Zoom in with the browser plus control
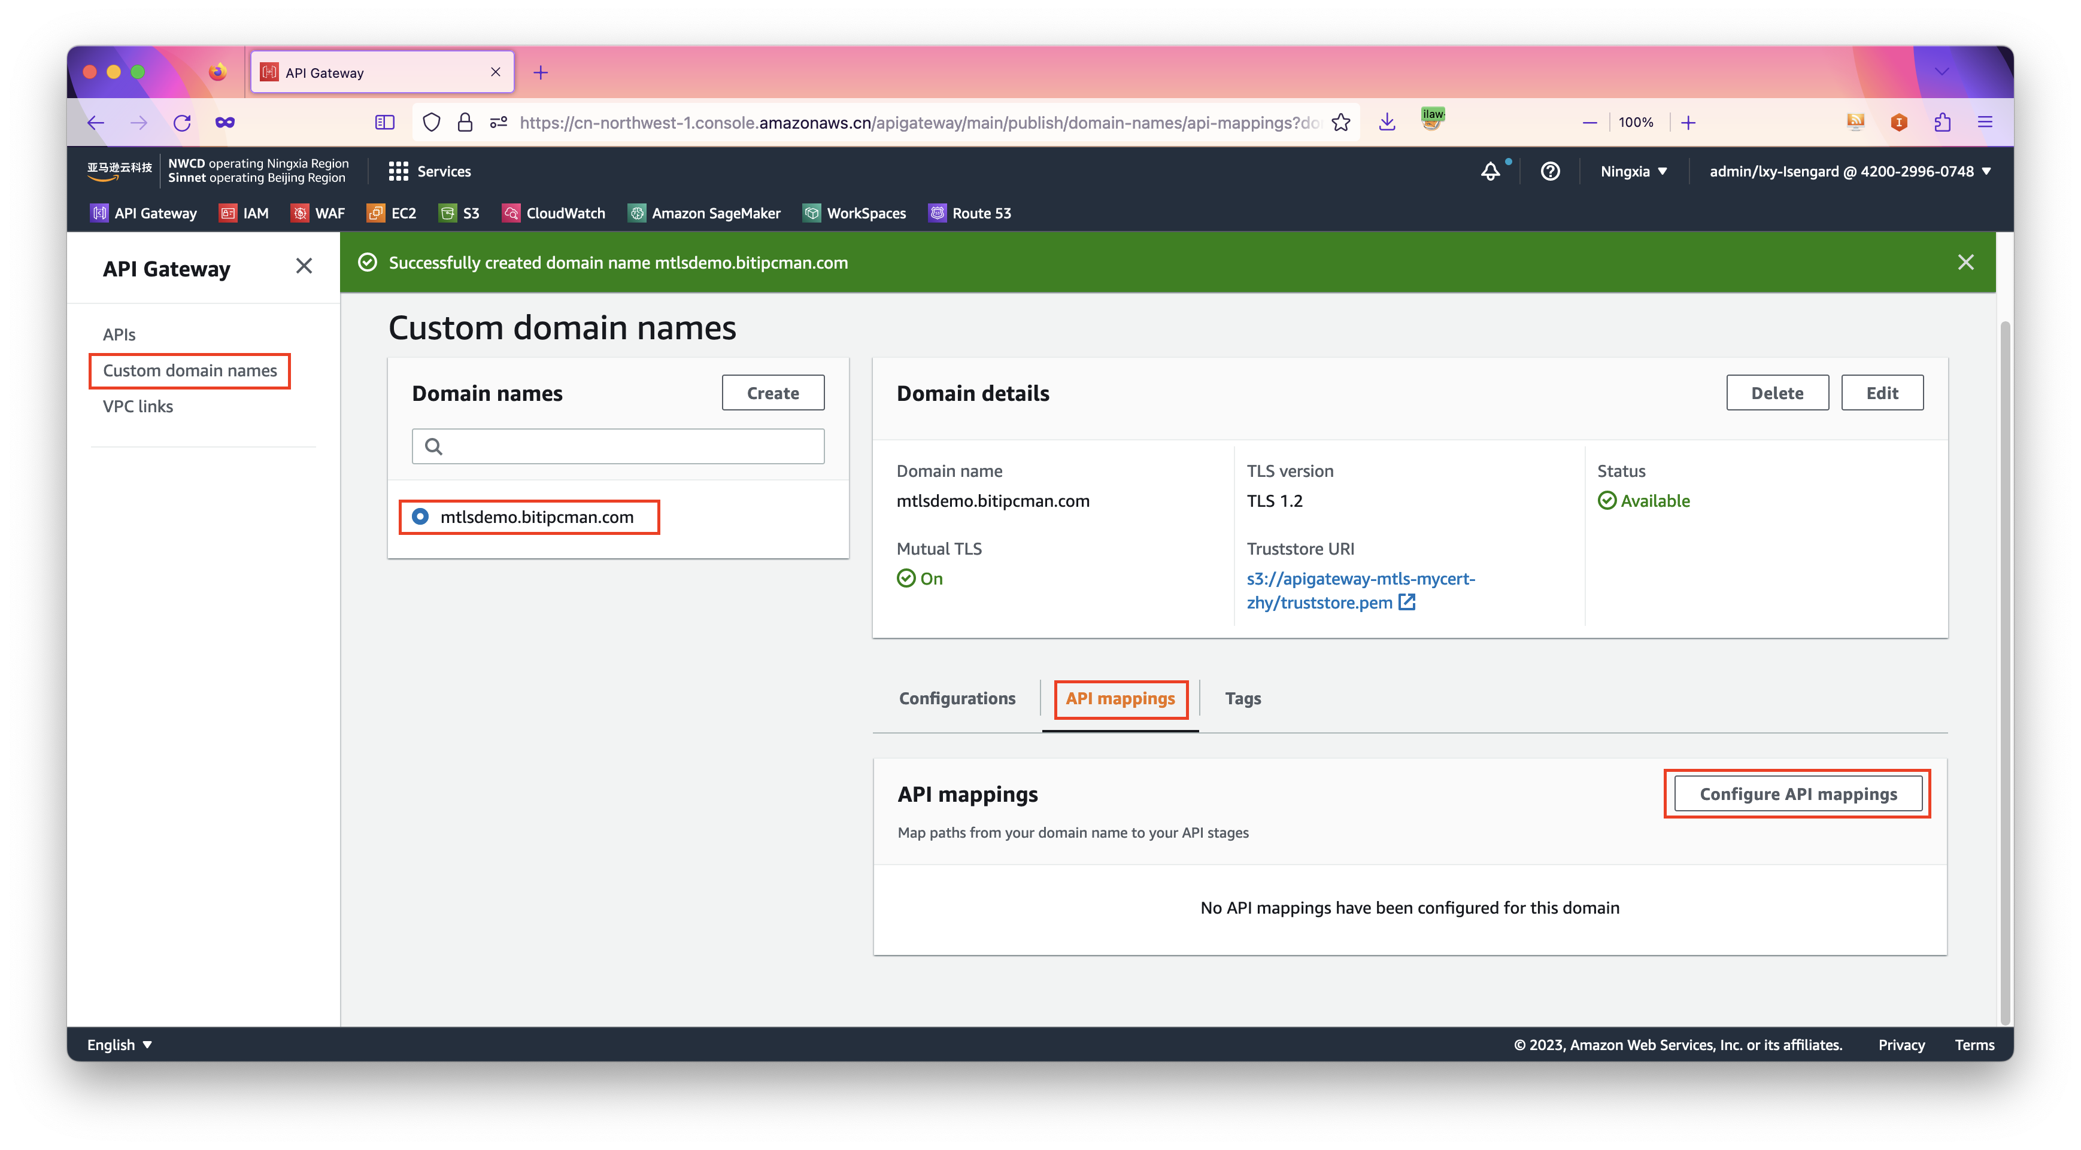The height and width of the screenshot is (1150, 2081). (1688, 123)
